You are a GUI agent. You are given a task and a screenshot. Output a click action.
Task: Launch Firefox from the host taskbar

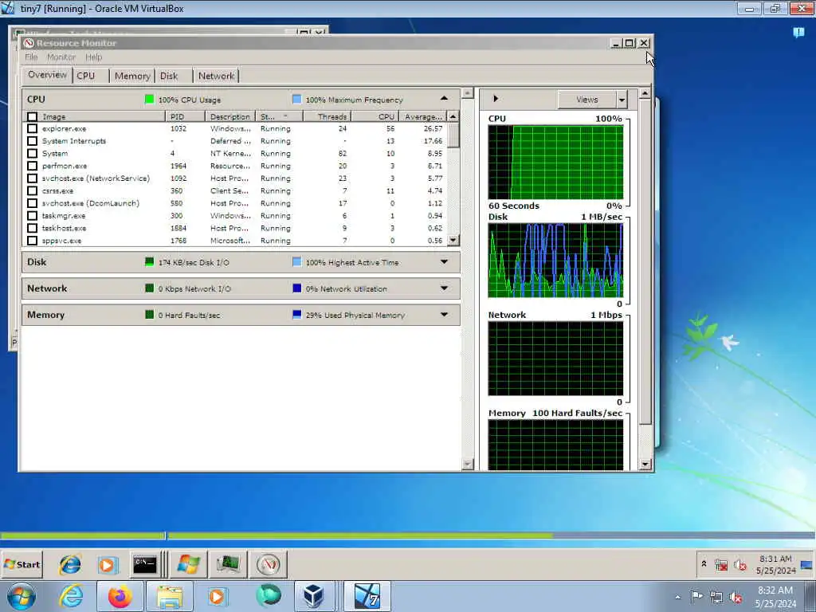click(120, 596)
